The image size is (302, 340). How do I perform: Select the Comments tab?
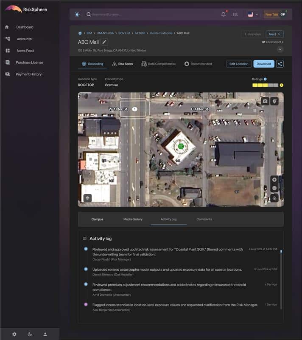[204, 219]
